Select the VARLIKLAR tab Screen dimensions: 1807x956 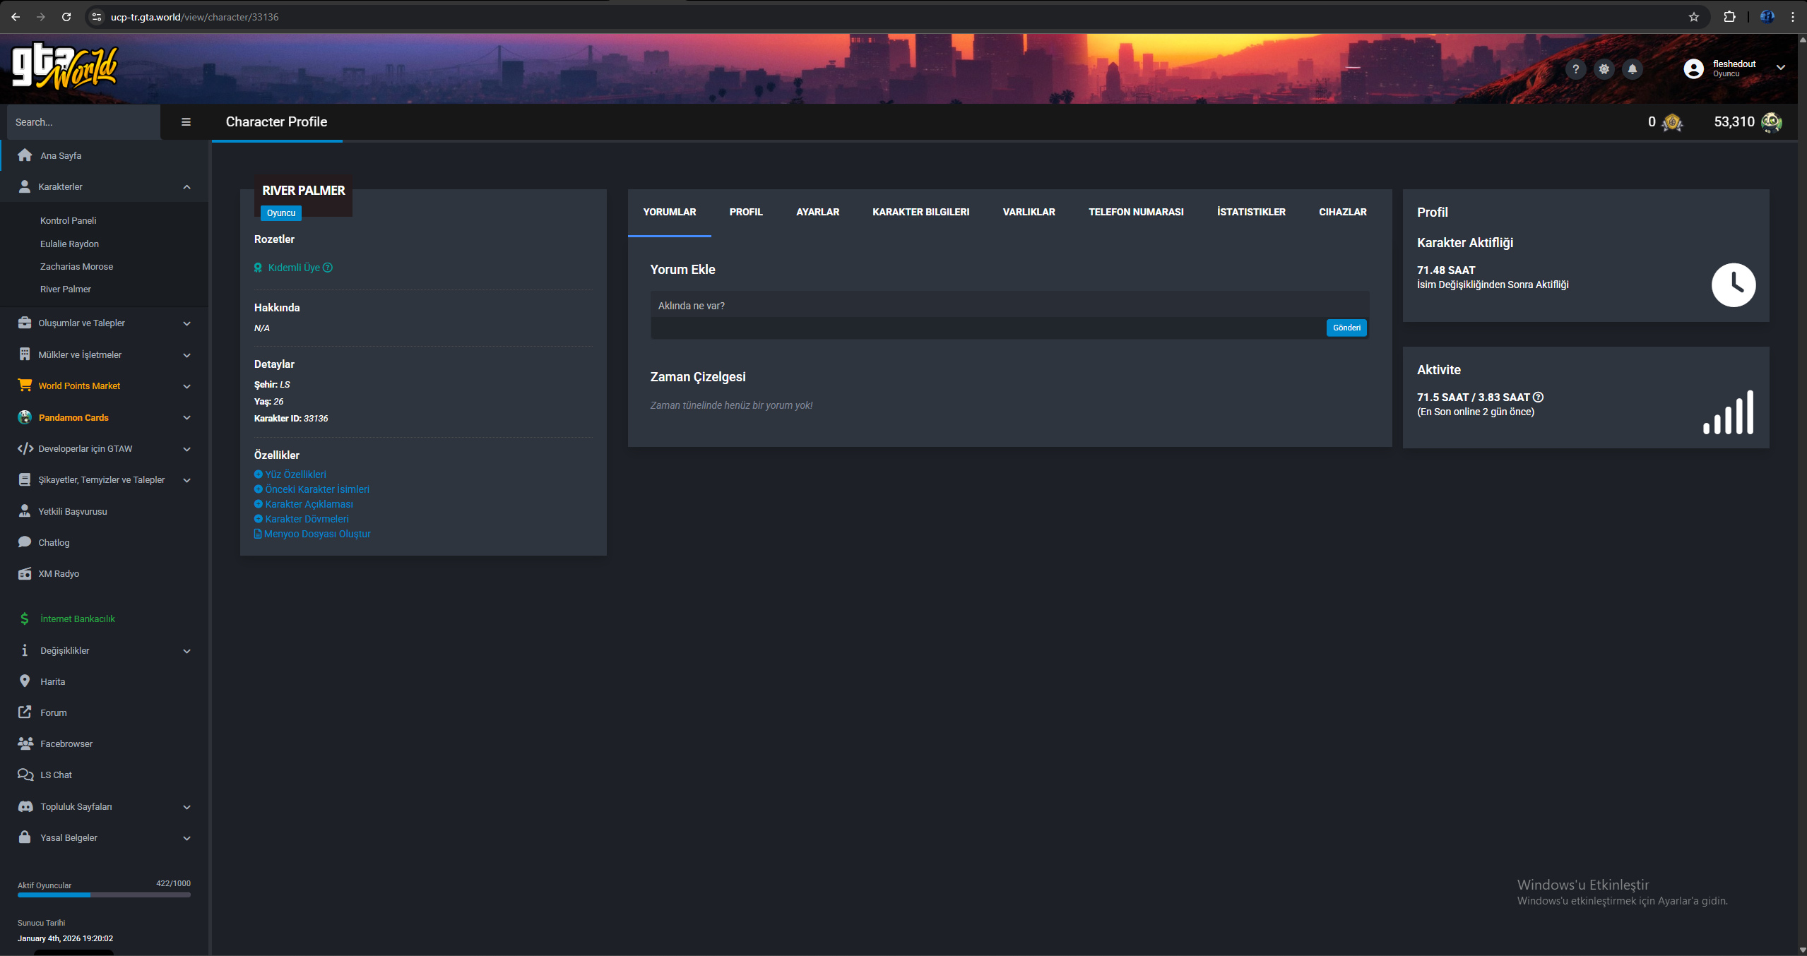(1029, 212)
